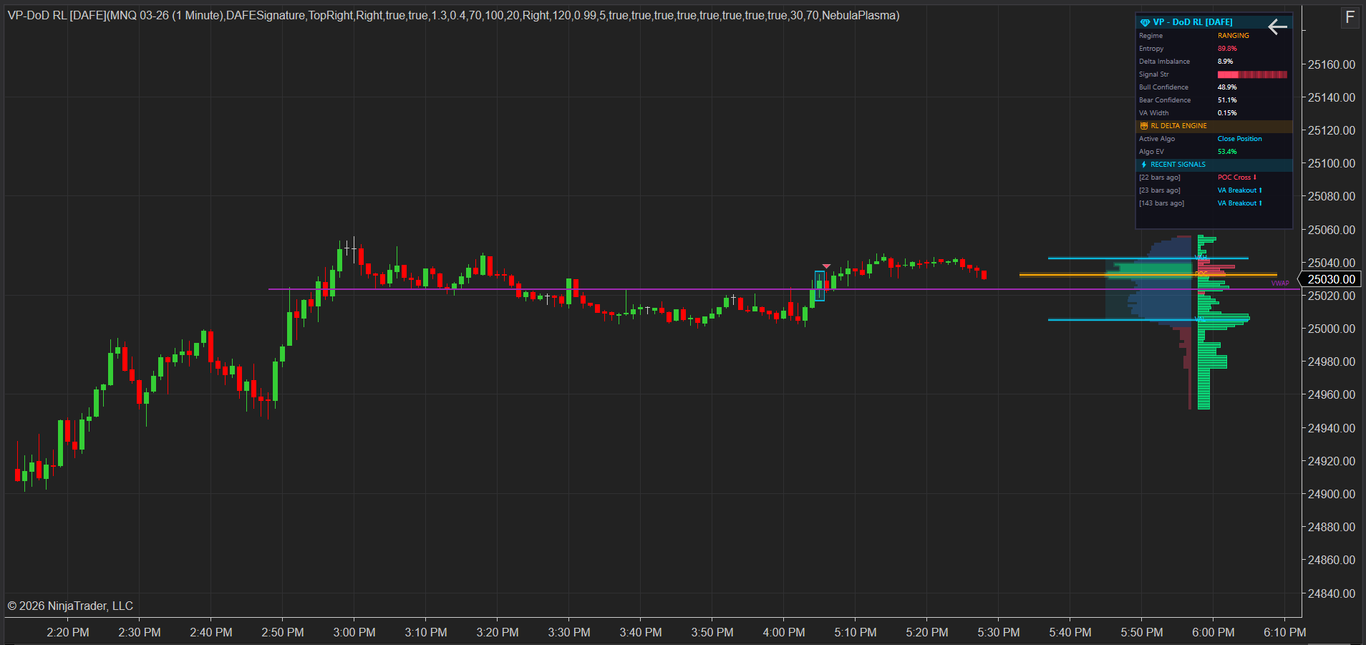Click the 24900.00 price axis label
Screen dimensions: 1366x645
[x=1332, y=494]
